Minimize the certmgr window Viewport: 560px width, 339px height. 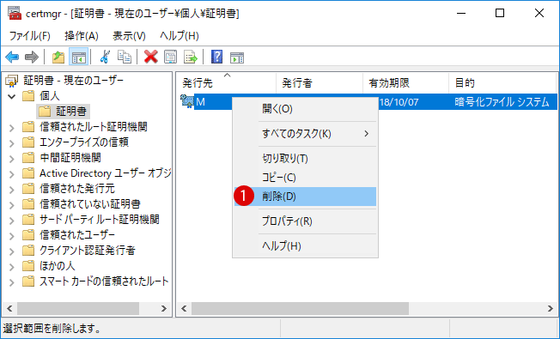pos(461,13)
